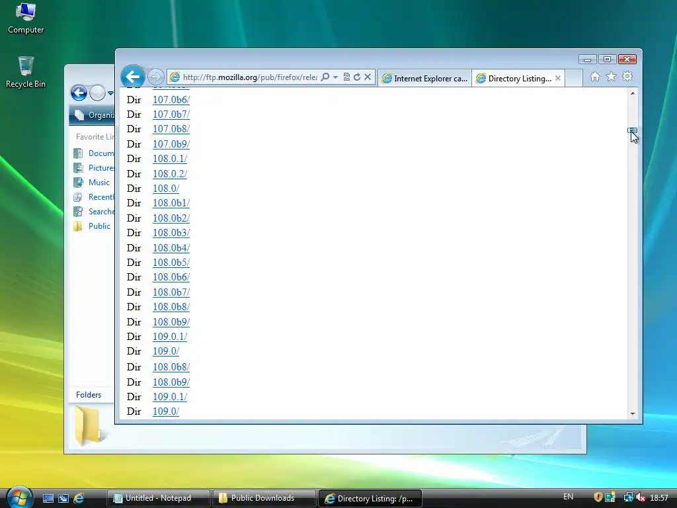Image resolution: width=677 pixels, height=508 pixels.
Task: Open recent pages dropdown in Explorer window
Action: (x=110, y=93)
